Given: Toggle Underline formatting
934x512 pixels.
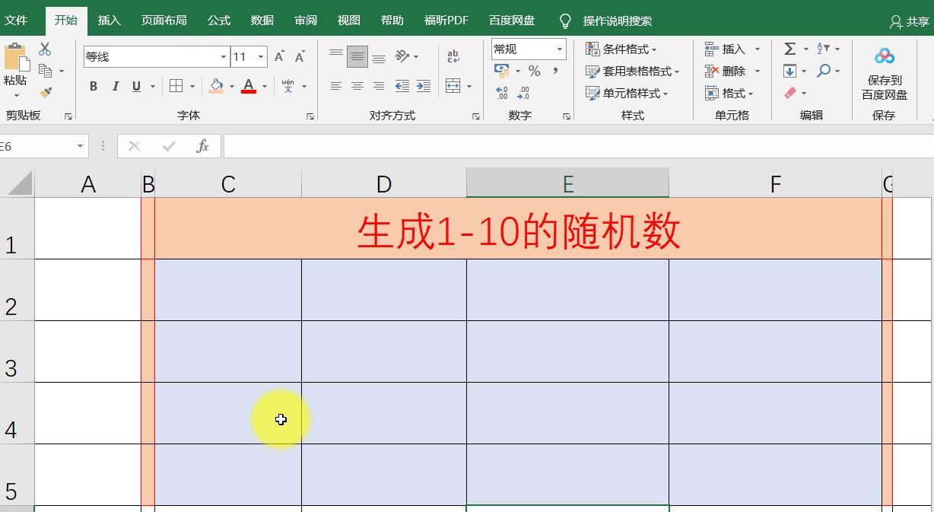Looking at the screenshot, I should coord(137,87).
